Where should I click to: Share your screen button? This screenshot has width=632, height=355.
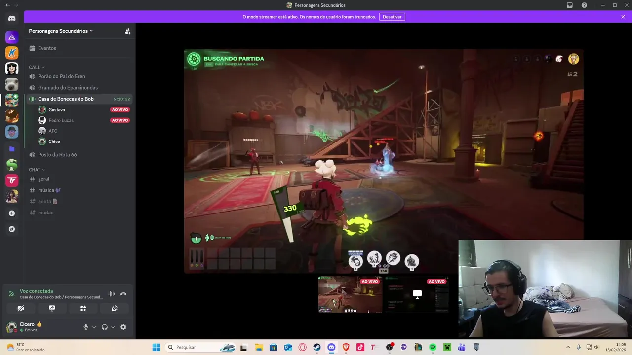click(52, 308)
